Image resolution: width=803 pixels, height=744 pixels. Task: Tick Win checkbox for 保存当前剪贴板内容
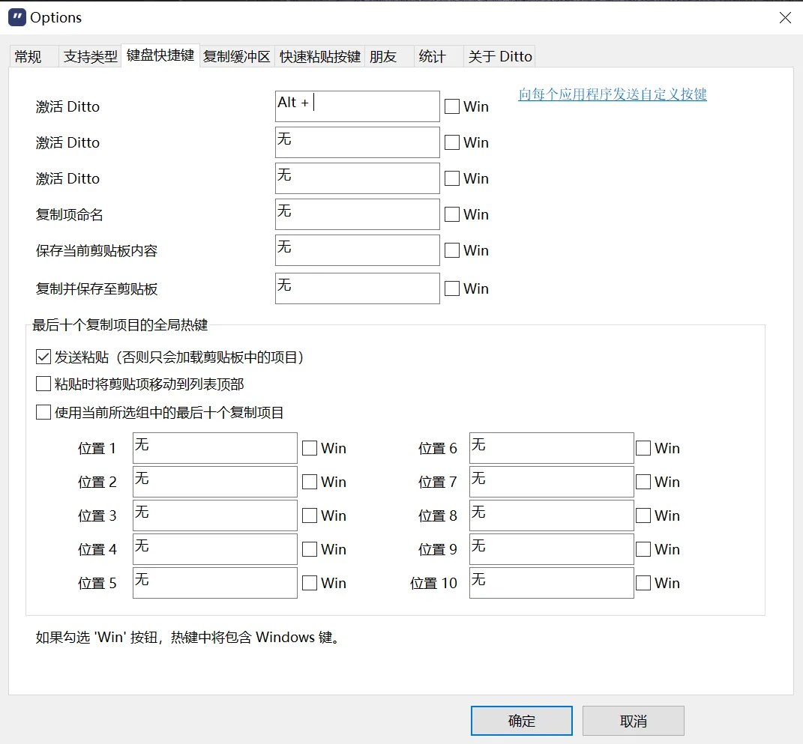click(451, 250)
